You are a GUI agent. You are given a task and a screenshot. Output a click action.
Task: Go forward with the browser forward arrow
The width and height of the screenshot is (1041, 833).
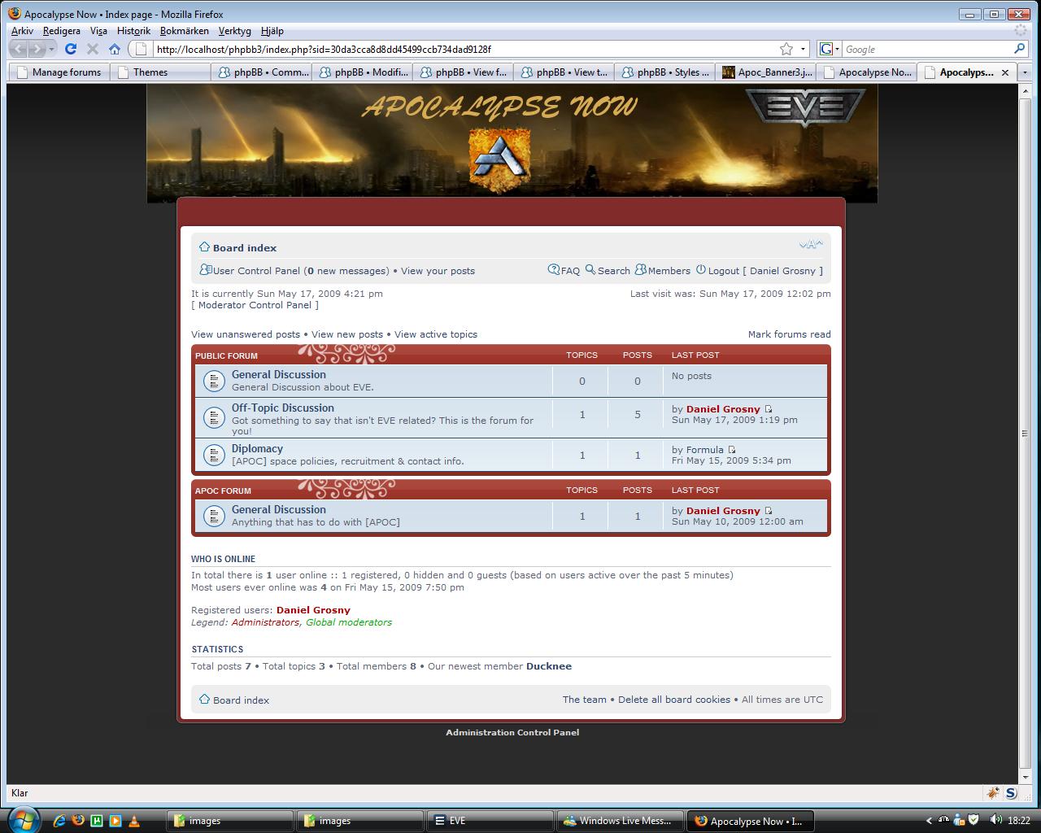[37, 49]
